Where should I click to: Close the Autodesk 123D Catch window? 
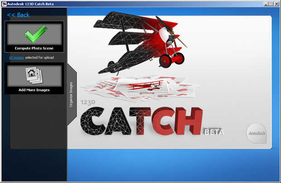click(x=276, y=4)
